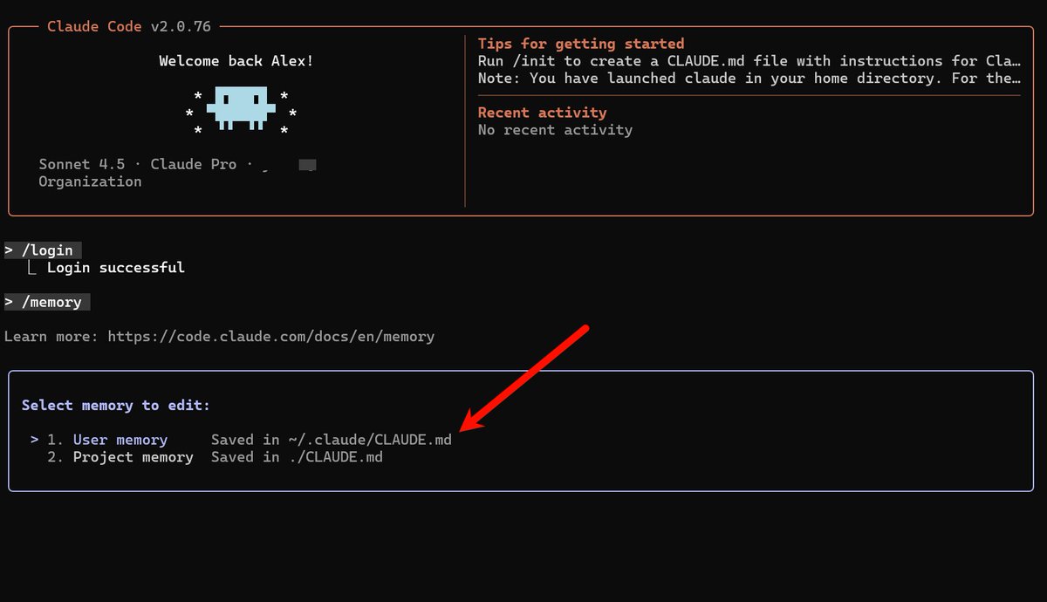Click the Claude Code pixel mascot icon
This screenshot has height=602, width=1047.
point(241,109)
